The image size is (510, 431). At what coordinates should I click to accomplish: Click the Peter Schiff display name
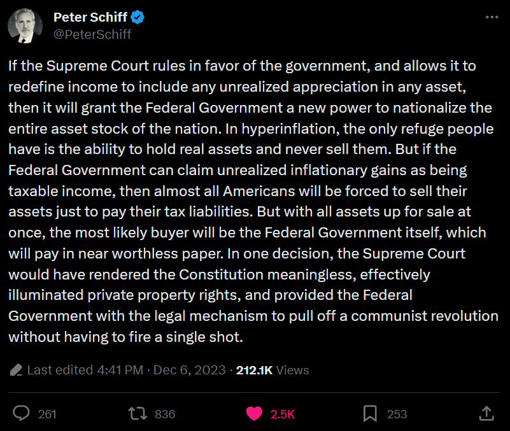click(90, 17)
